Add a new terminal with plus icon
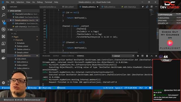The height and width of the screenshot is (102, 181). pos(138,56)
